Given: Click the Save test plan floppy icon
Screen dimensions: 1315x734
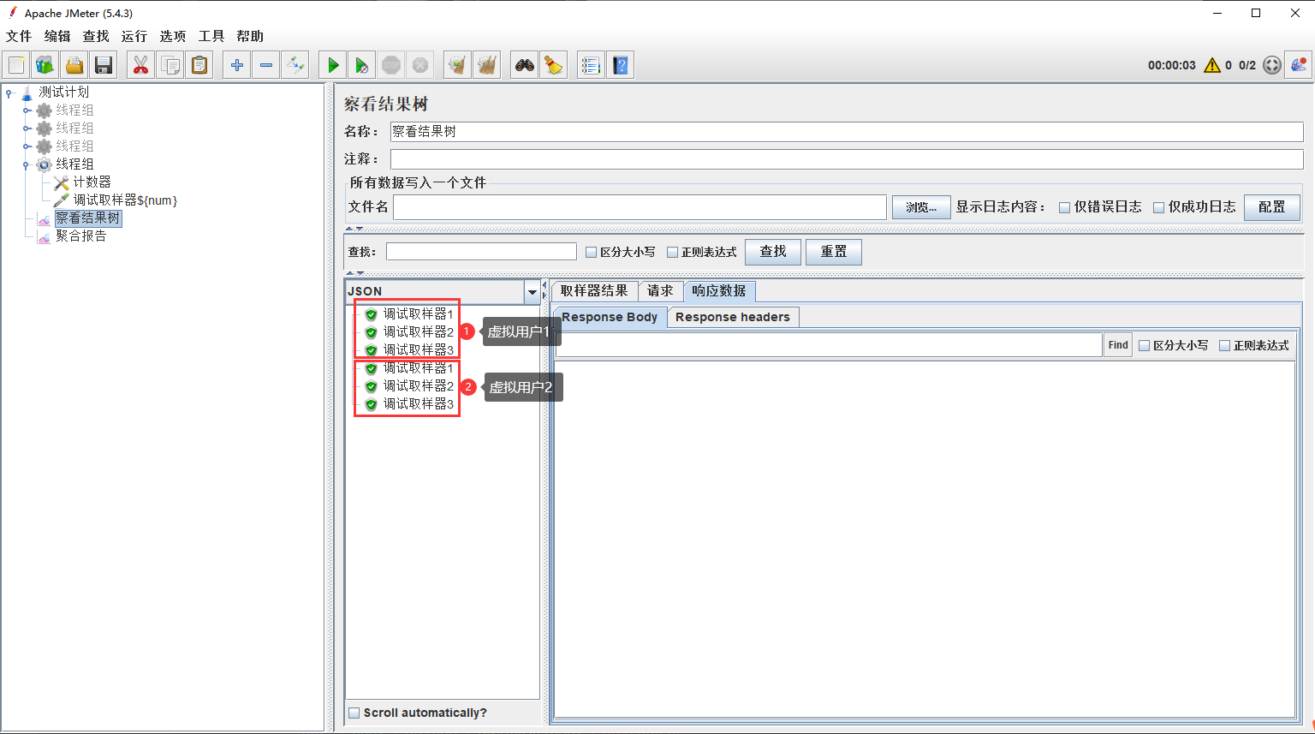Looking at the screenshot, I should [104, 65].
